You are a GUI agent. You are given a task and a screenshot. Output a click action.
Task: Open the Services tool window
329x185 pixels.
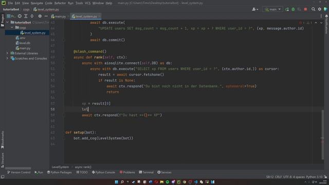pyautogui.click(x=164, y=172)
